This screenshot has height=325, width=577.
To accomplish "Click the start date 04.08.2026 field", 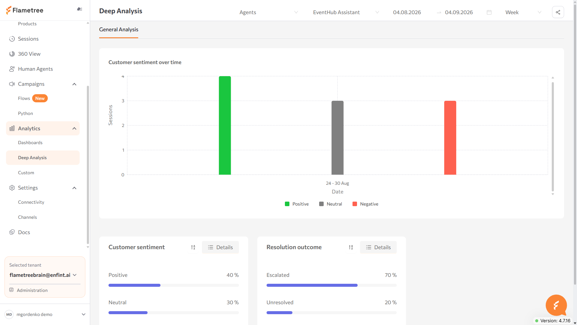I will coord(407,12).
